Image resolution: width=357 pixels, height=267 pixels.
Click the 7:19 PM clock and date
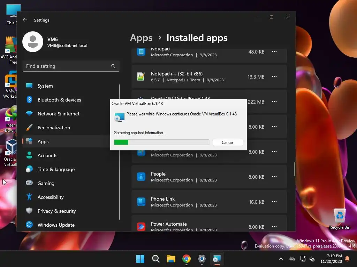(x=331, y=259)
